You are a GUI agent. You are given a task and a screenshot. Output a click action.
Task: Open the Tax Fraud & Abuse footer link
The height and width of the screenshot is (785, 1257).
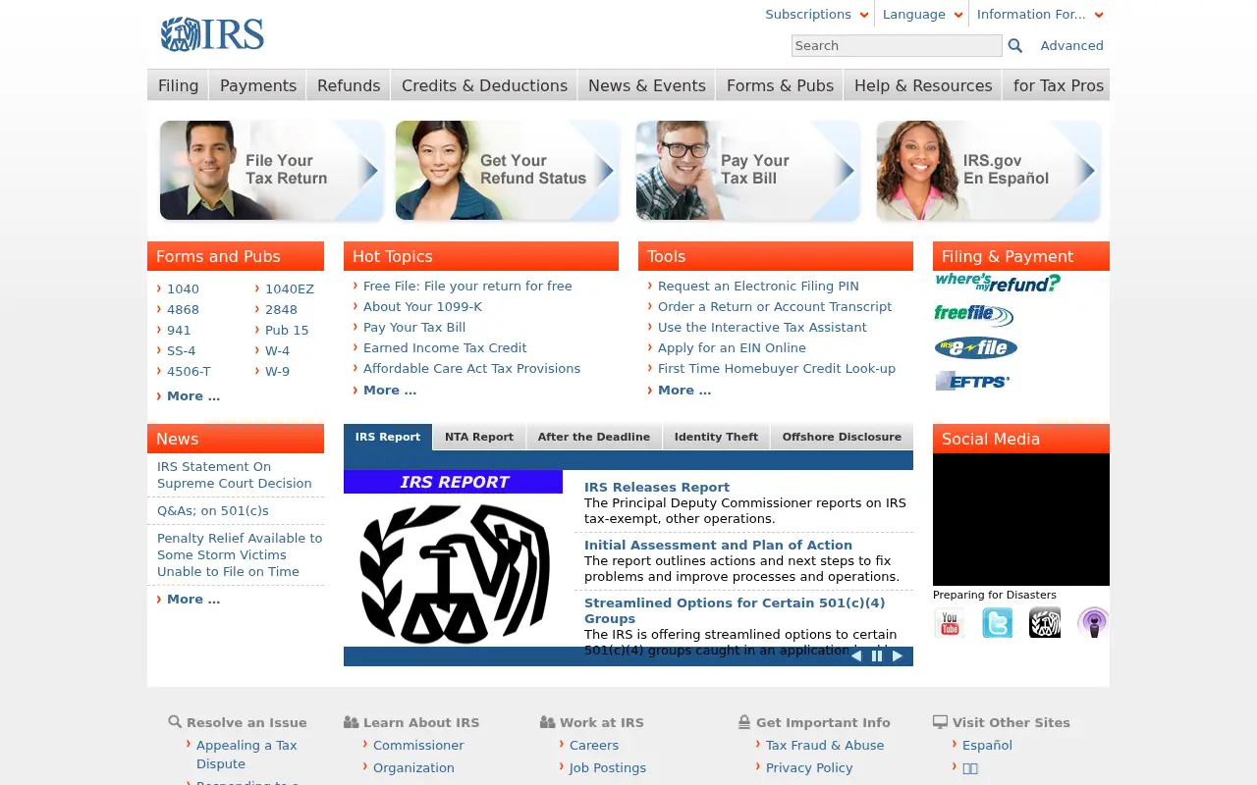point(825,745)
